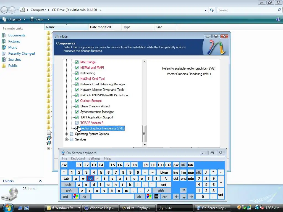Image resolution: width=283 pixels, height=212 pixels.
Task: Uncheck the NetShell Cmd-Tool checkbox
Action: point(77,79)
